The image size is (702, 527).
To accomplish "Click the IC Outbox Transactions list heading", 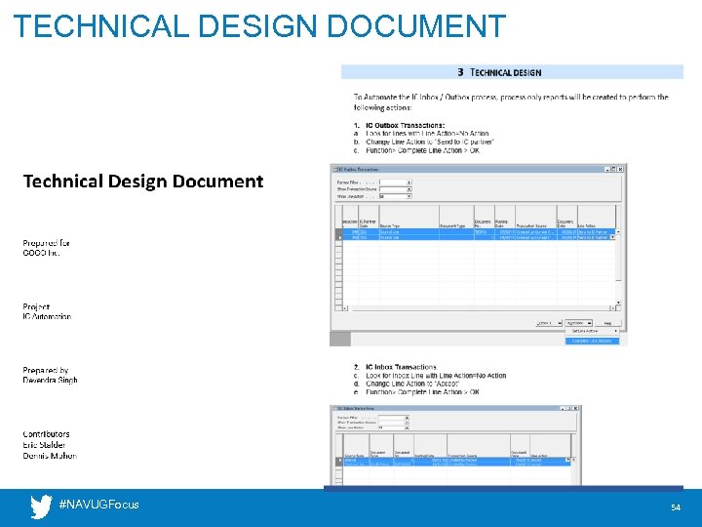I will (406, 125).
